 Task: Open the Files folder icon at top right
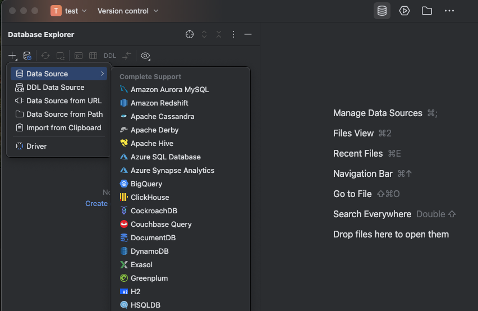tap(427, 11)
